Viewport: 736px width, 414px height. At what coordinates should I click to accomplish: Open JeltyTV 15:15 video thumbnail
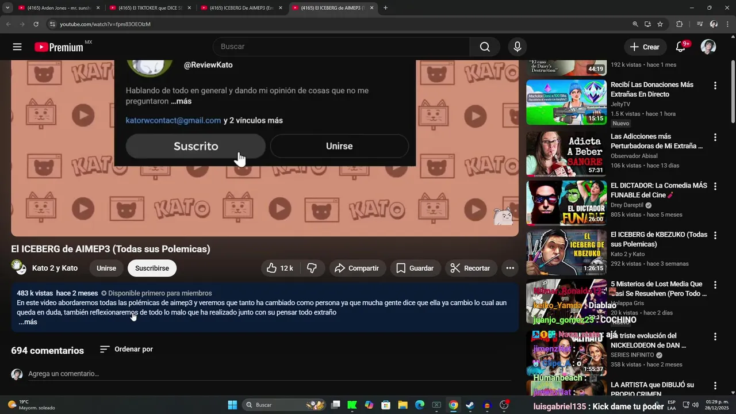point(566,102)
